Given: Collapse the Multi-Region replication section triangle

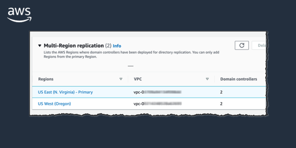Looking at the screenshot, I should coord(40,46).
